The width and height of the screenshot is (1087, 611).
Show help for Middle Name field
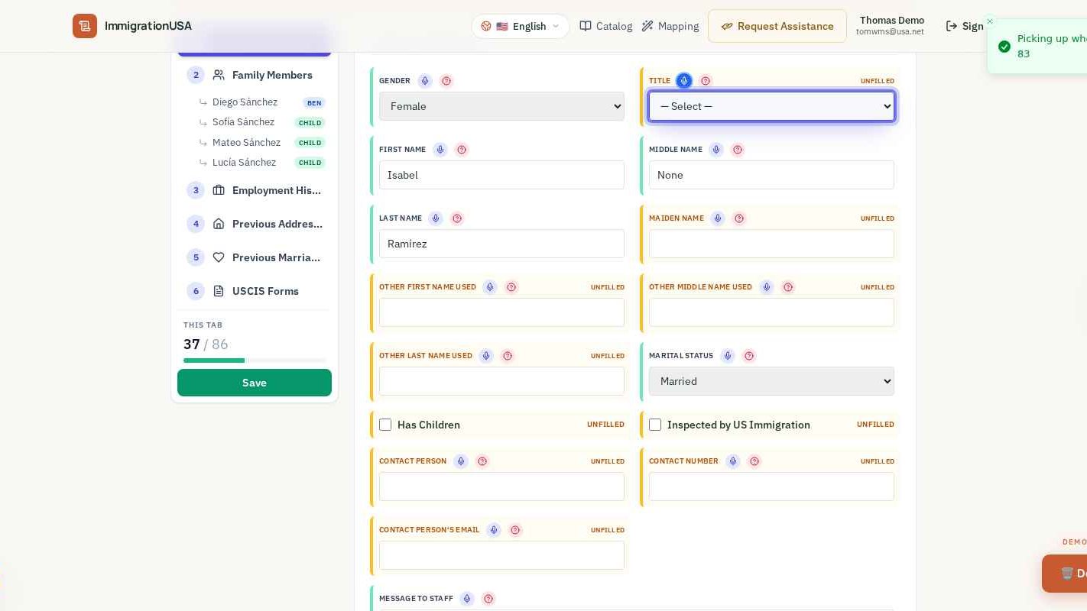(x=738, y=150)
